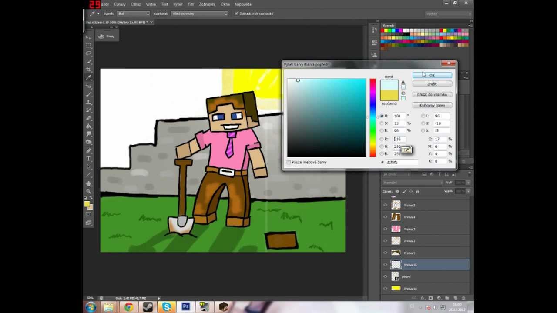557x313 pixels.
Task: Select the Eraser tool
Action: [88, 118]
